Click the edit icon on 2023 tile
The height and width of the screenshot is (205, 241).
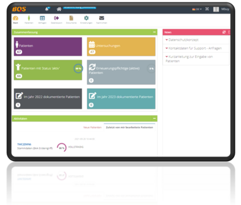(x=93, y=95)
